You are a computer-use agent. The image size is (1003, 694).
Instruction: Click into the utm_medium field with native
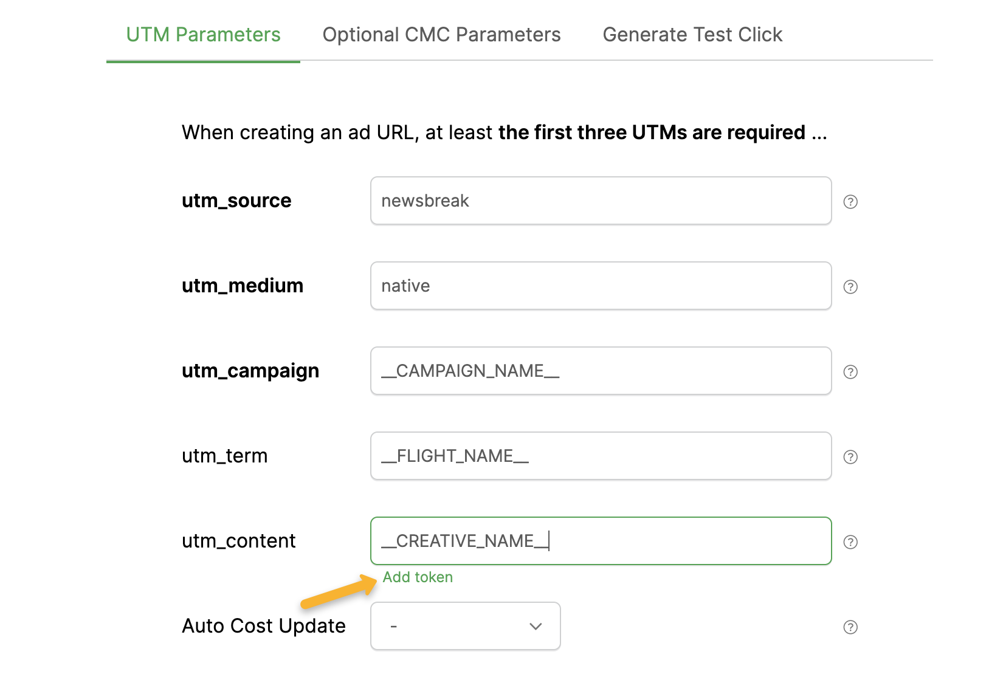[601, 286]
